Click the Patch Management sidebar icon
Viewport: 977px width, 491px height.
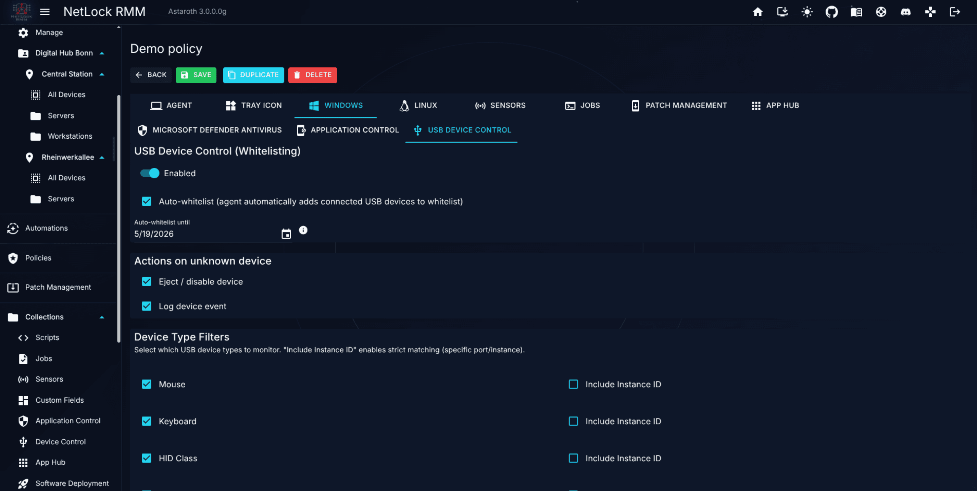point(13,287)
